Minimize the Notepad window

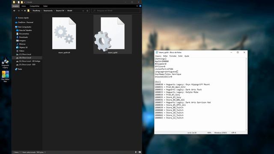click(231, 52)
